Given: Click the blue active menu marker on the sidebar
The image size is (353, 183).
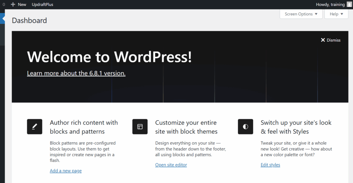Looking at the screenshot, I should tap(2, 19).
